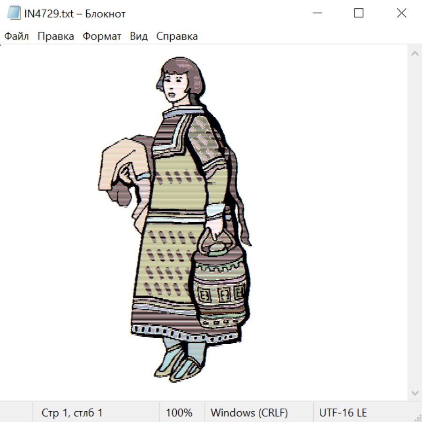422x422 pixels.
Task: Click the 'Стр 1, стлб 1' status indicator
Action: 72,413
